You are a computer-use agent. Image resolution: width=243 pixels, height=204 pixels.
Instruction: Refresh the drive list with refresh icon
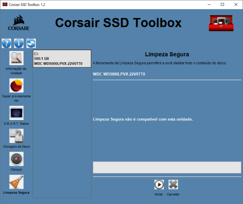tap(31, 43)
